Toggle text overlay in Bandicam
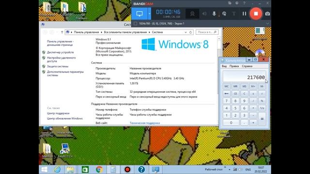 tap(233, 14)
